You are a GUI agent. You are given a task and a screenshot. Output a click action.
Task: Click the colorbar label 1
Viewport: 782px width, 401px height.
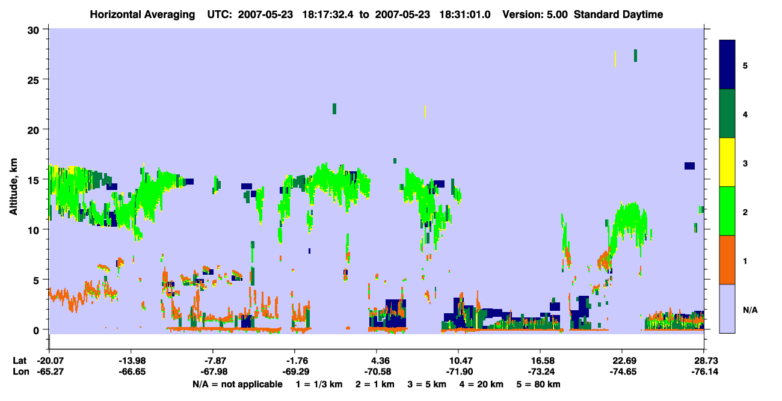[745, 260]
